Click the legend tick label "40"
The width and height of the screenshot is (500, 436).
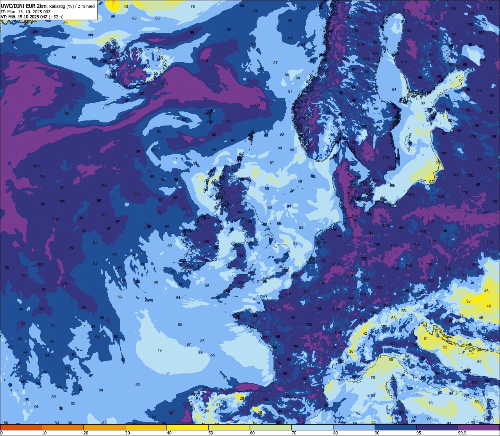coord(169,433)
